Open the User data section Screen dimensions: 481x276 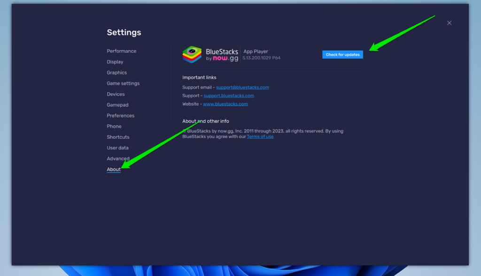tap(117, 148)
